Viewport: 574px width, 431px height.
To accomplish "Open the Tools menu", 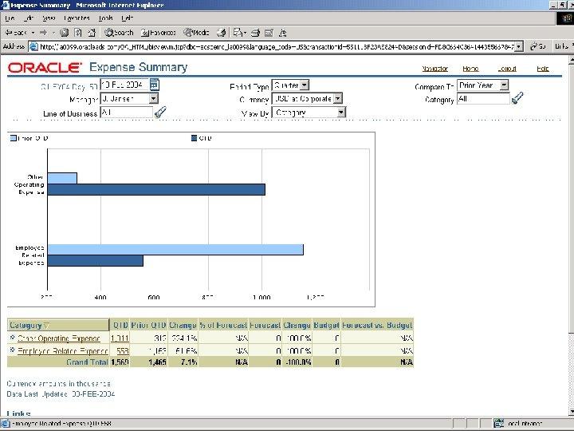I will tap(106, 18).
